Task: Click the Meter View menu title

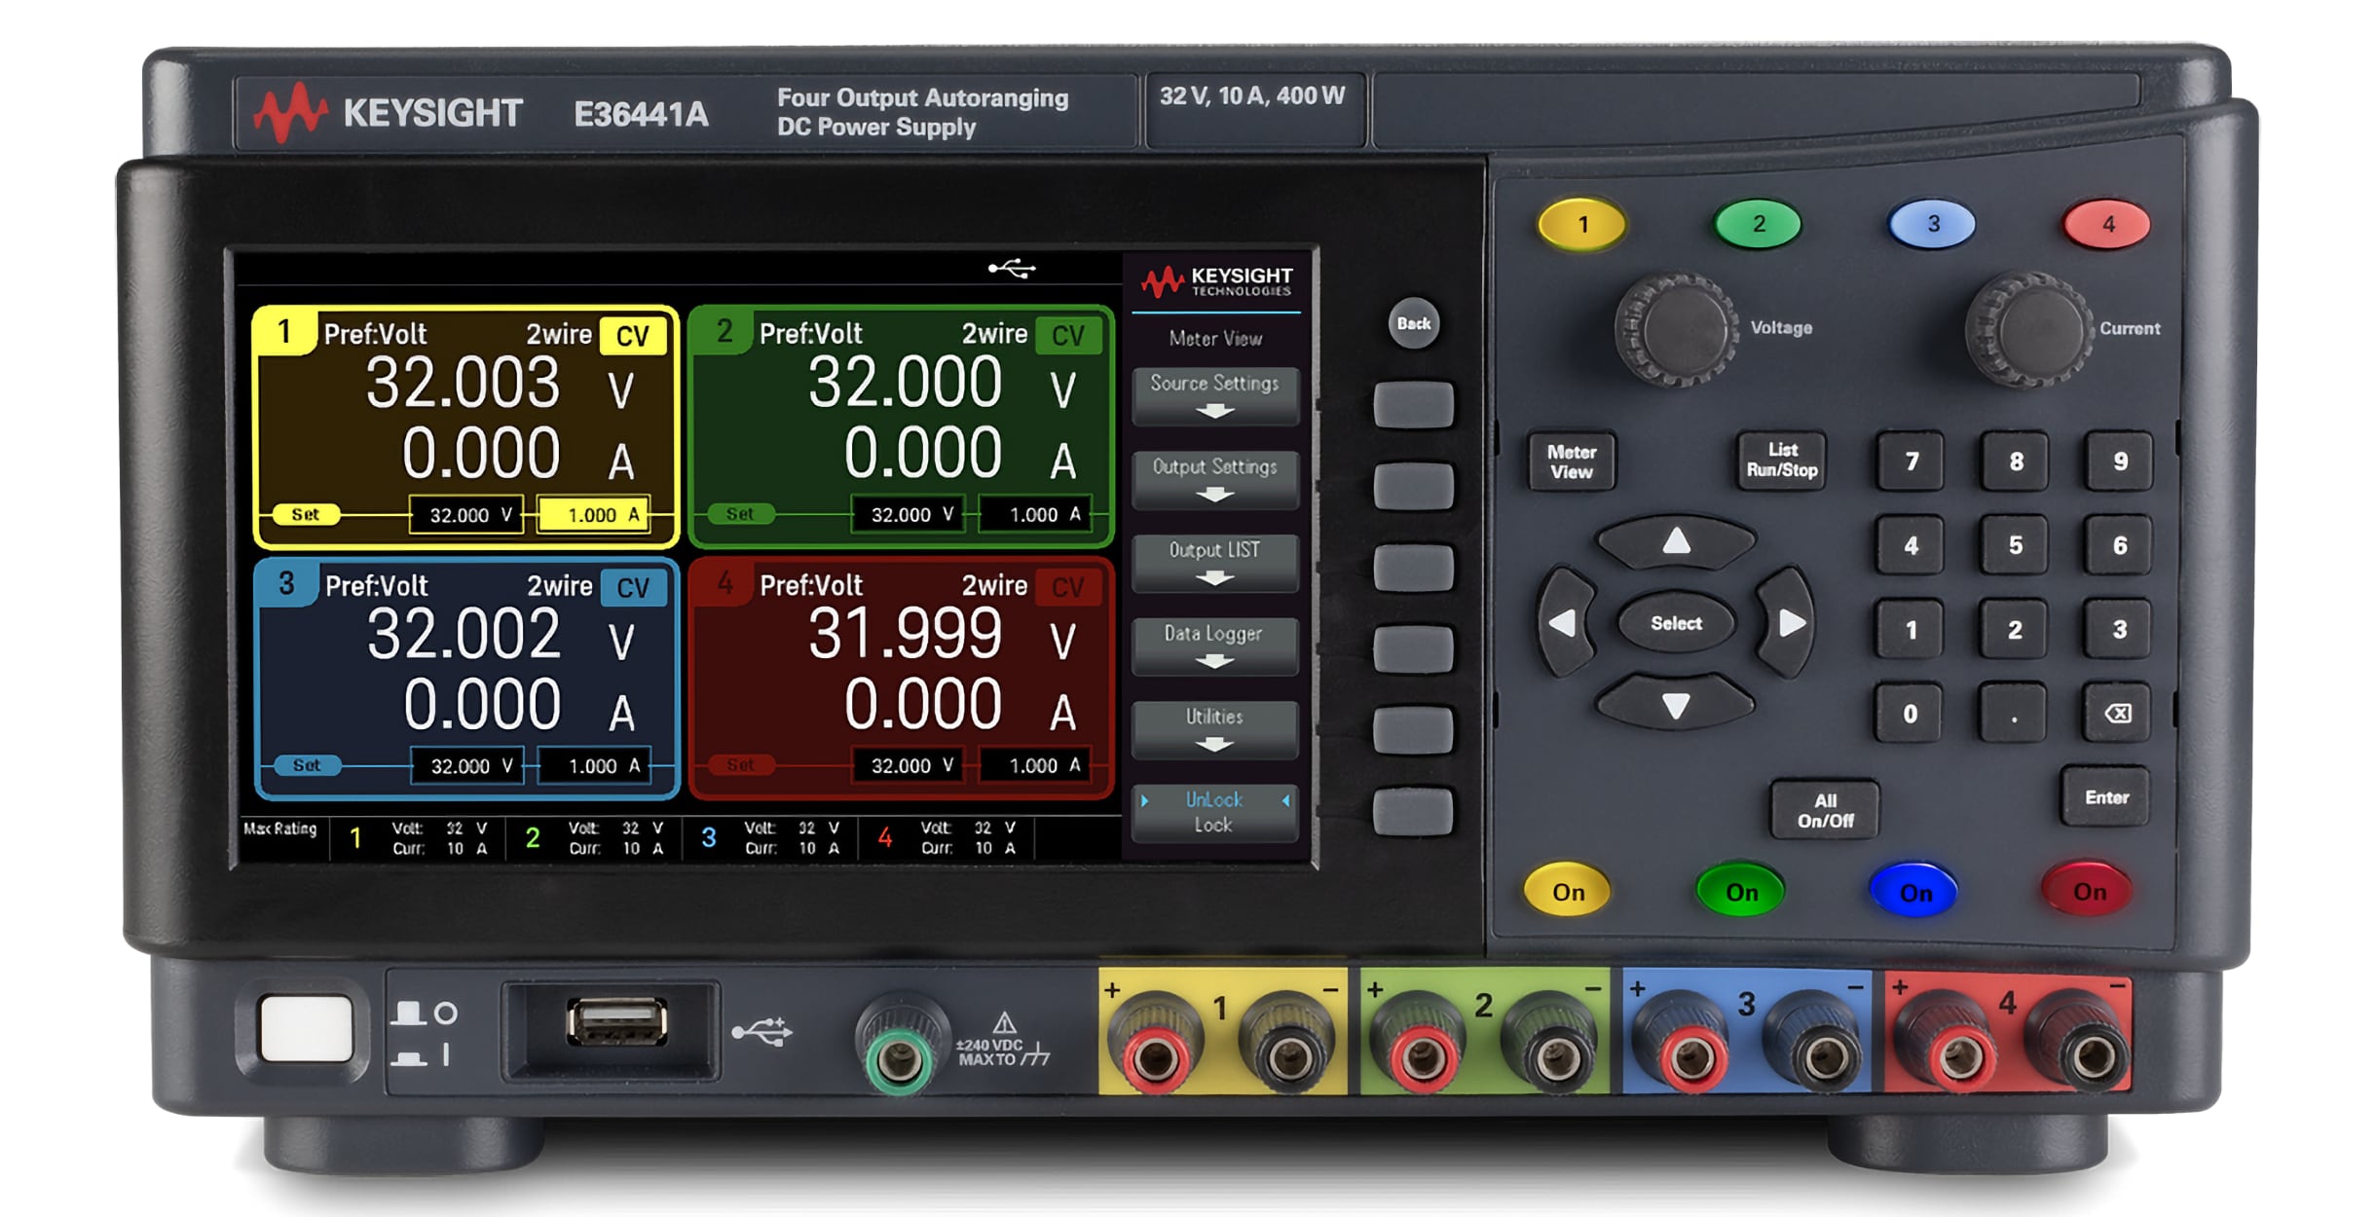Action: point(1215,339)
